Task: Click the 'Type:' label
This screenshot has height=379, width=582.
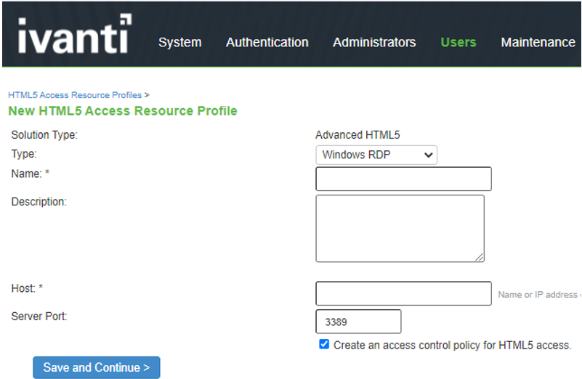Action: 24,154
